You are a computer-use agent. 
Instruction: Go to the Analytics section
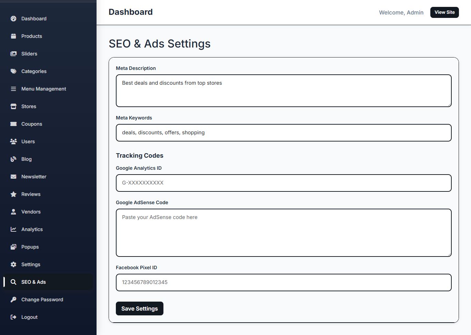(x=32, y=229)
